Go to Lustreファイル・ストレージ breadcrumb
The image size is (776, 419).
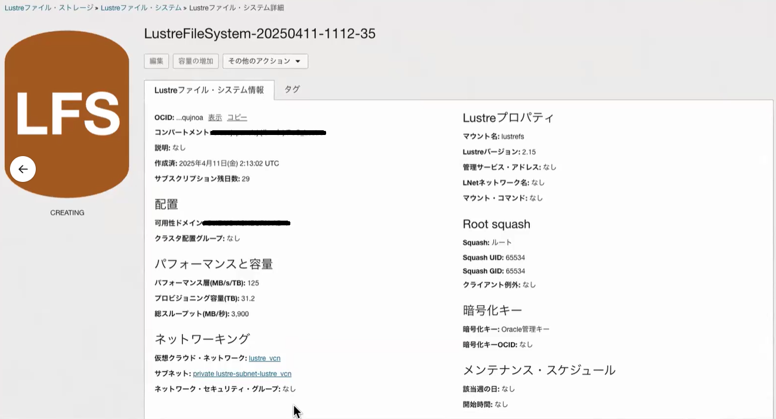tap(49, 8)
